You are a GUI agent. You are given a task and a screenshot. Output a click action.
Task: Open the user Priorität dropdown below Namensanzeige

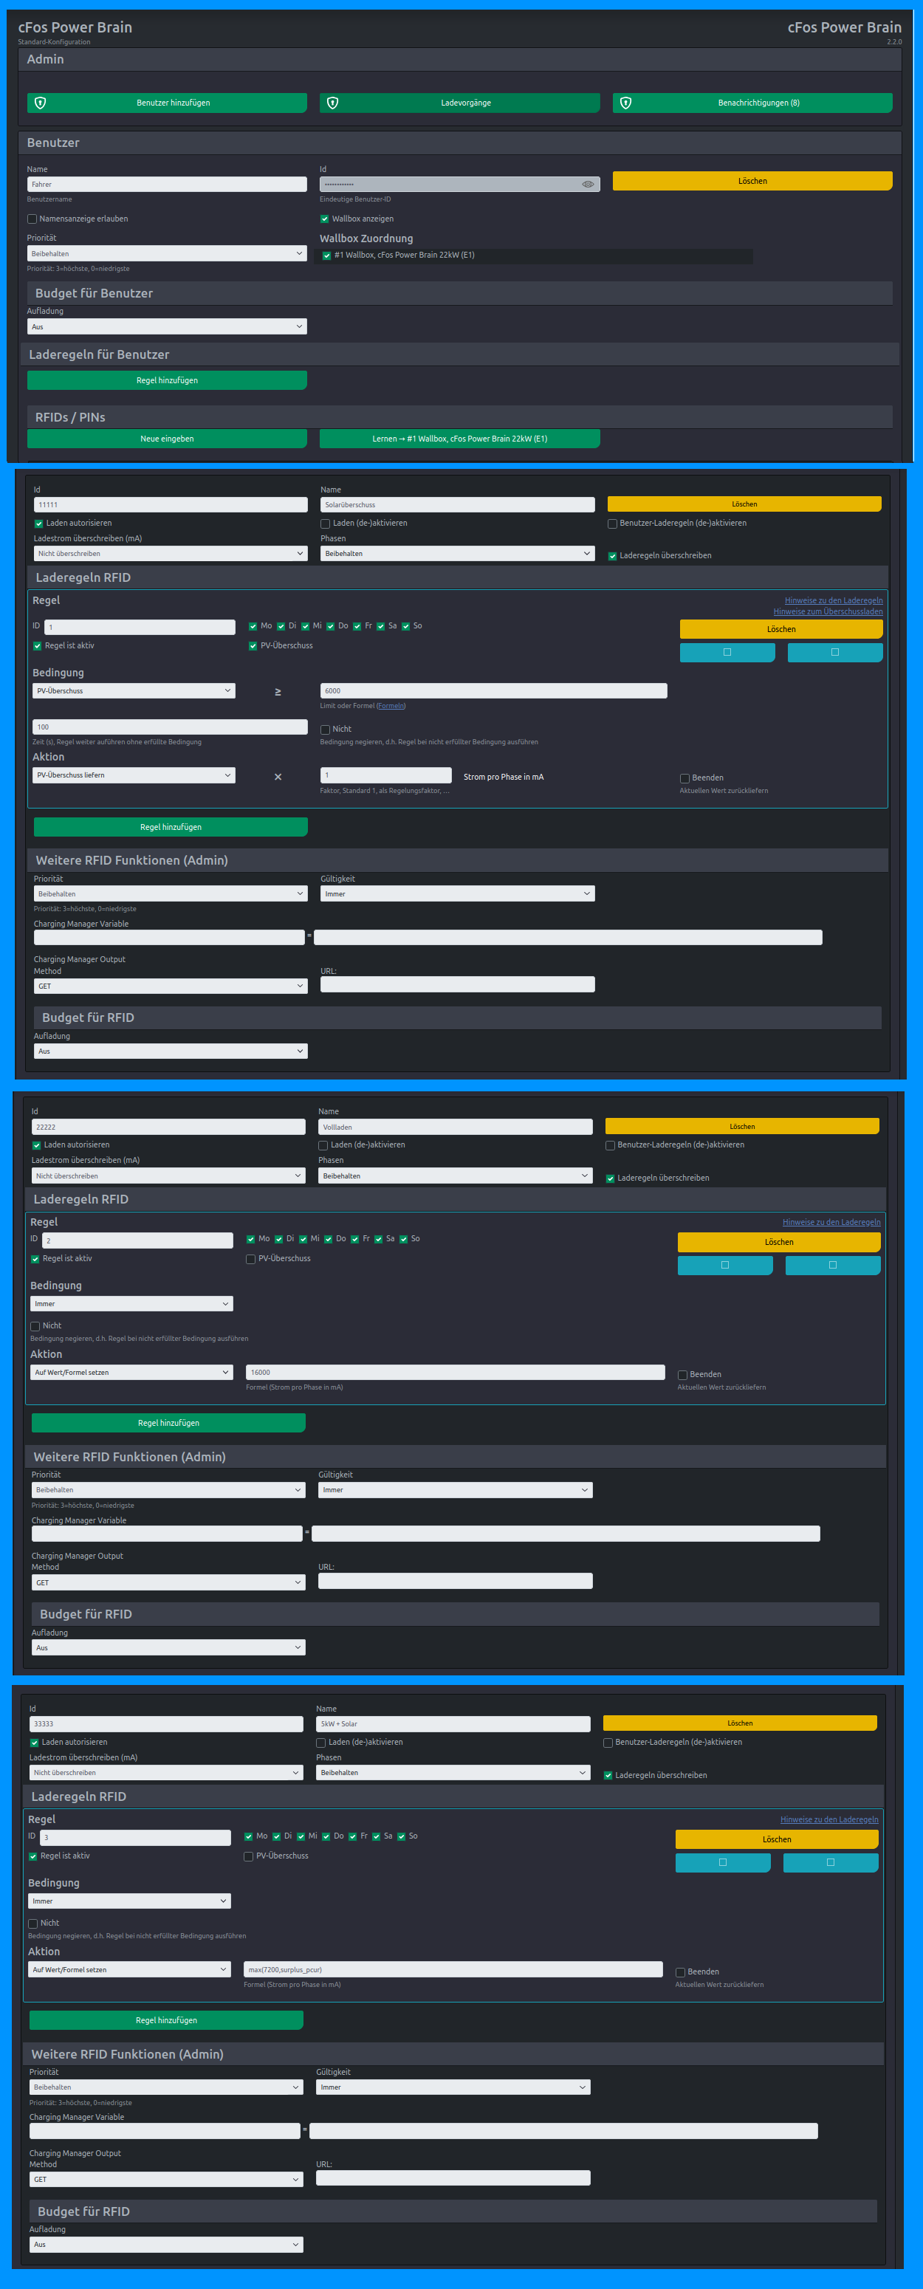(x=167, y=254)
